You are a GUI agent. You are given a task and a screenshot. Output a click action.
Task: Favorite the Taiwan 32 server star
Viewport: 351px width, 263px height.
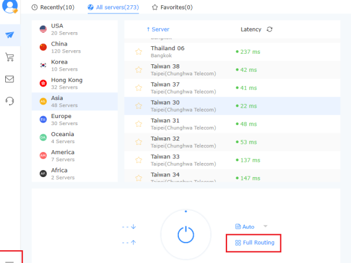click(x=139, y=142)
